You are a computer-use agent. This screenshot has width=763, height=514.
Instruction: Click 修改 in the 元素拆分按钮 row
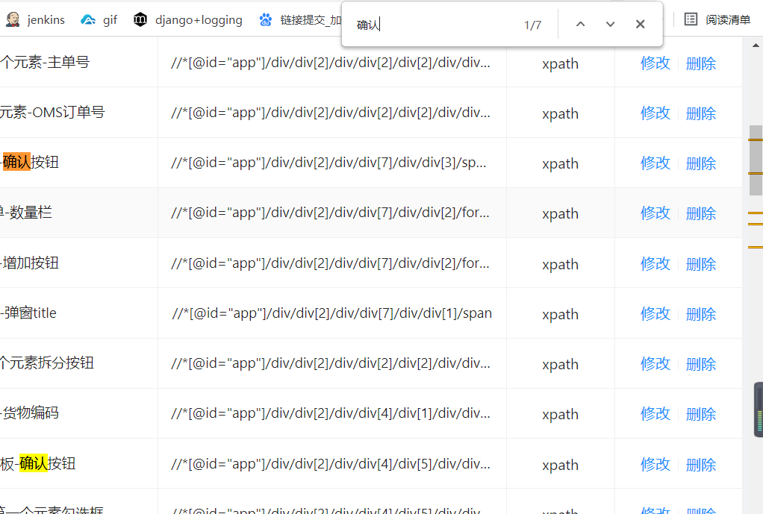coord(655,364)
